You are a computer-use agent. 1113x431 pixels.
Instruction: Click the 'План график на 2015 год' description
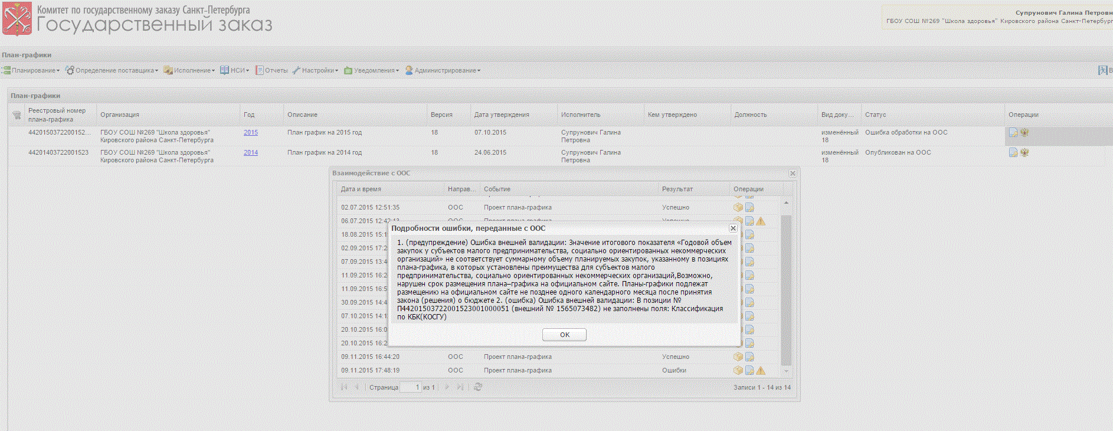coord(325,132)
